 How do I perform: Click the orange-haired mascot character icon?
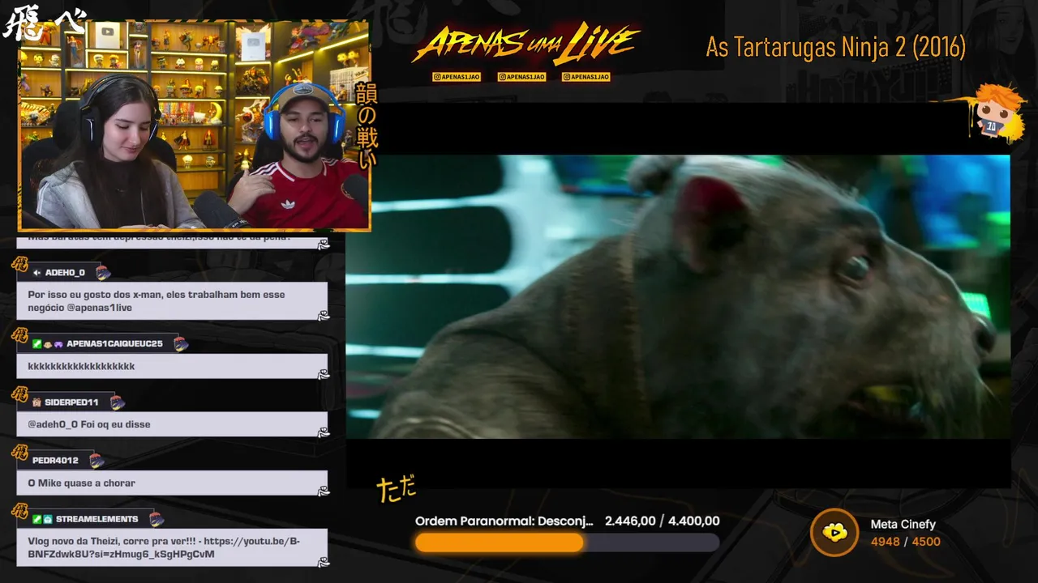pyautogui.click(x=996, y=113)
